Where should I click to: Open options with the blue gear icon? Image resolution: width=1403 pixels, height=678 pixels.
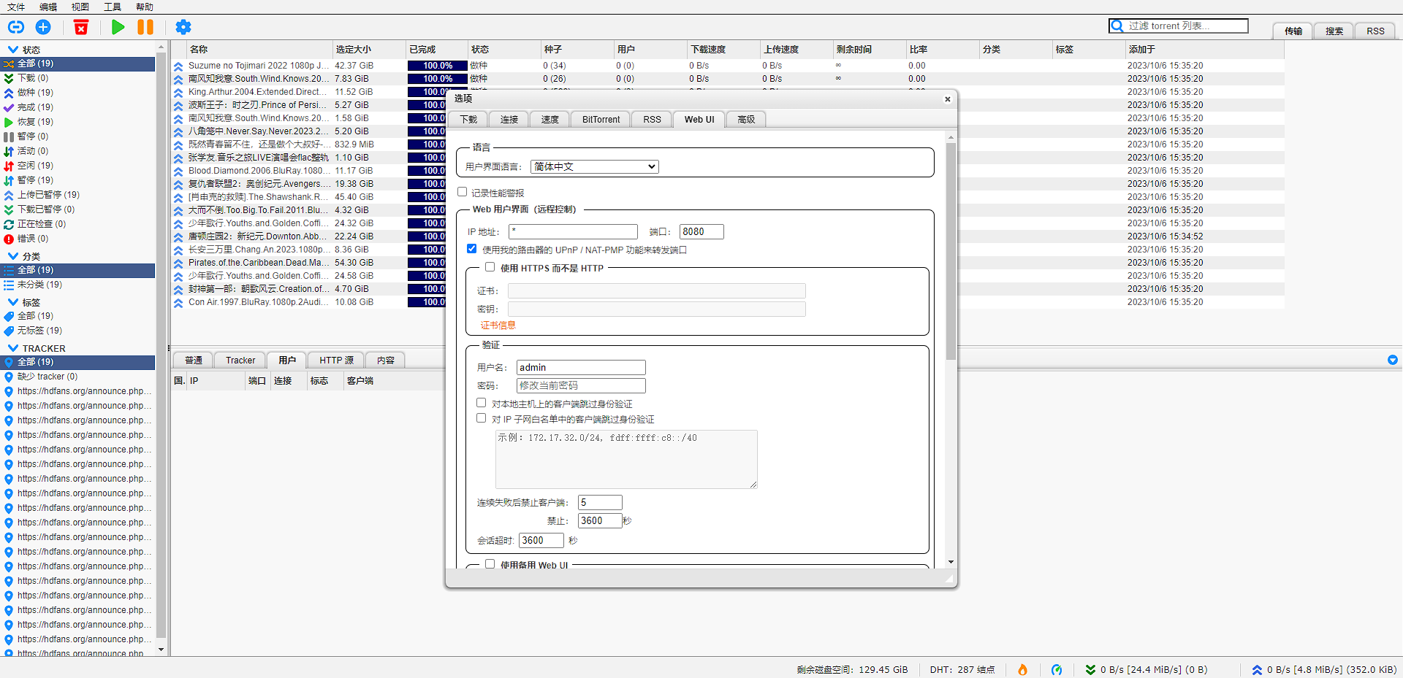coord(183,27)
